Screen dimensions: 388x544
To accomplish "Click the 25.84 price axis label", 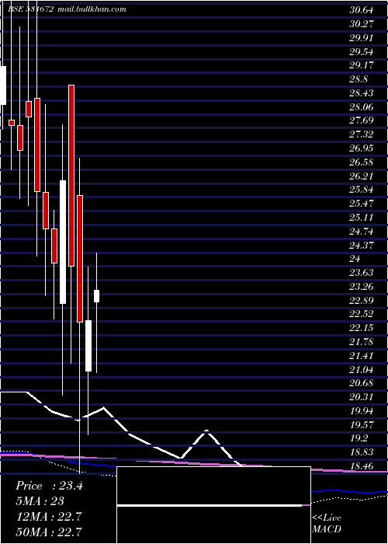I will coord(362,190).
